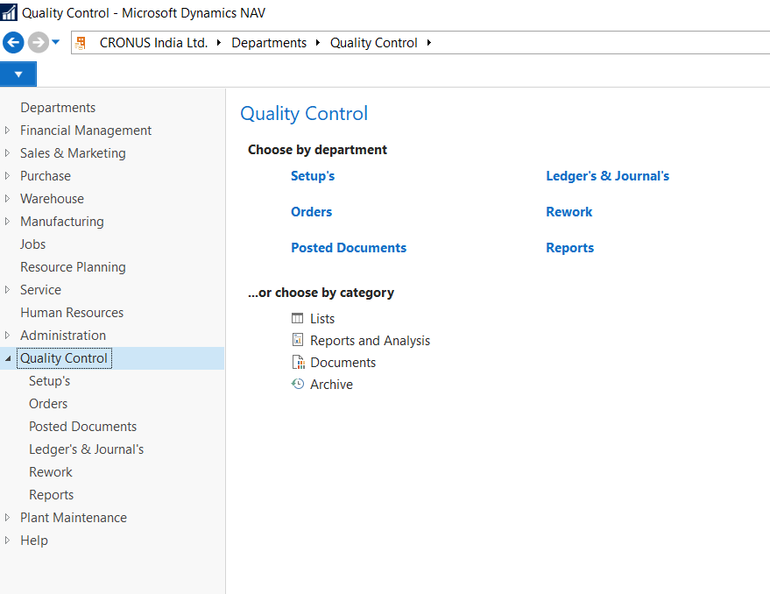Open the Posted Documents department link

pos(349,248)
